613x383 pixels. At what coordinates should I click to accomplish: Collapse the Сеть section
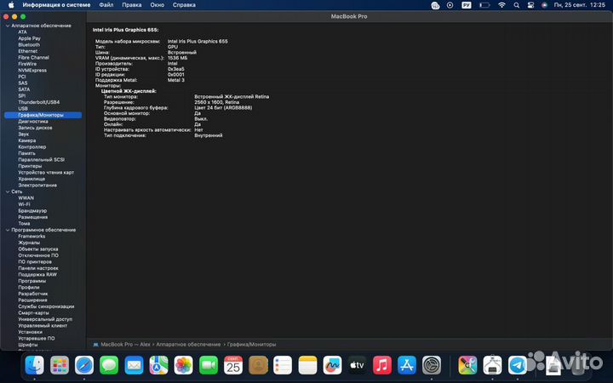[x=8, y=191]
